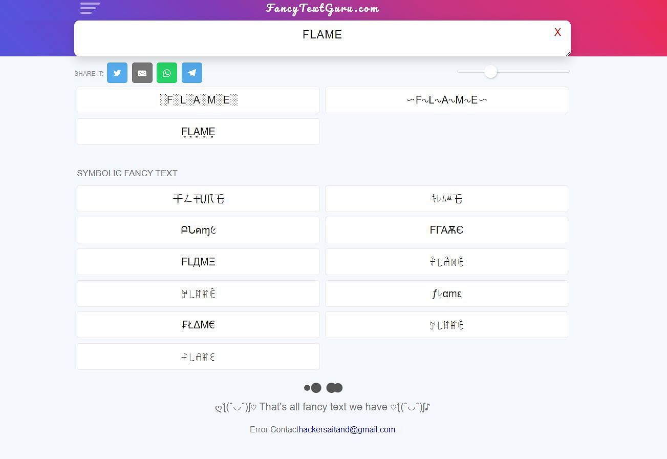Copy the FLAME style with stars underneath
Screen dimensions: 667x459
point(198,132)
